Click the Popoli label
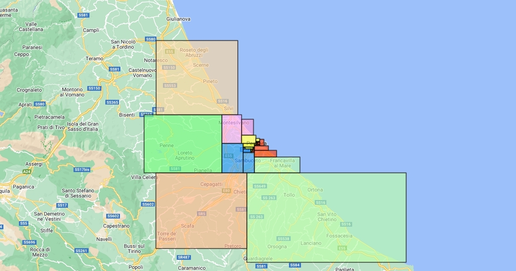 [135, 267]
